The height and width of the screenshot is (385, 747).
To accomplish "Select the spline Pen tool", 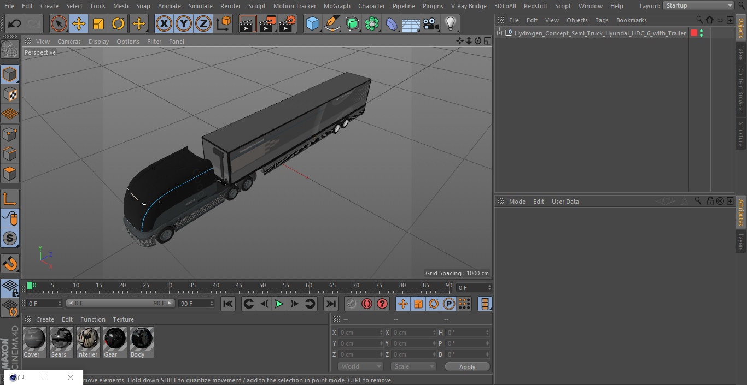I will pyautogui.click(x=332, y=23).
